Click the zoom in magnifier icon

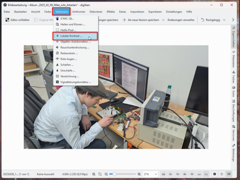pos(139,174)
